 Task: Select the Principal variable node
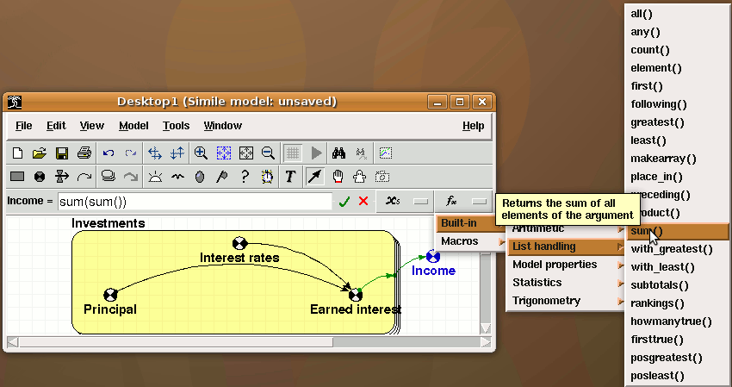110,295
